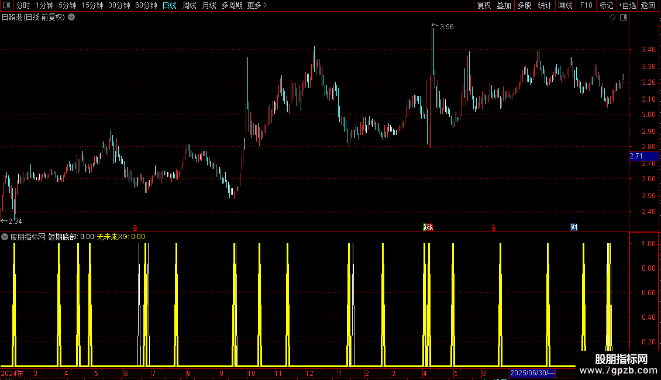Select the 15分钟 period
Viewport: 661px width, 380px height.
pyautogui.click(x=92, y=5)
